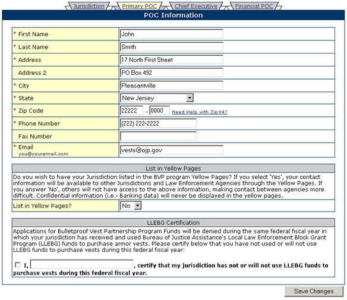Switch to the Primary POC tab
The image size is (347, 300).
coord(140,6)
